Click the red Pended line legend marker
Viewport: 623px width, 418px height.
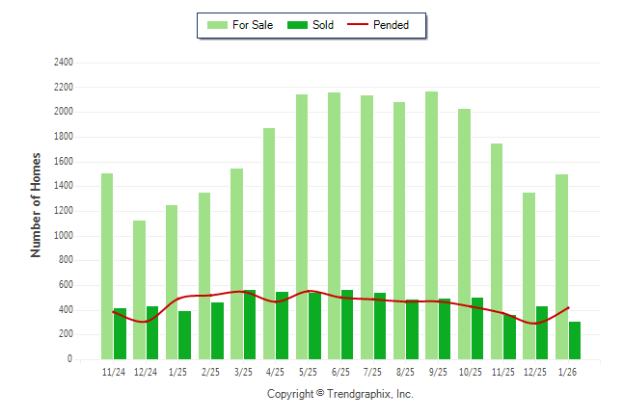(360, 25)
